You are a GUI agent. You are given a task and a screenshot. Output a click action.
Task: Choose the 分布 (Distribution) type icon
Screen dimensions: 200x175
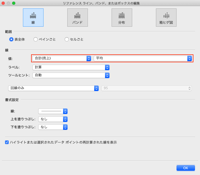tap(122, 17)
